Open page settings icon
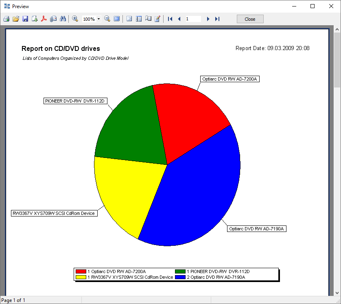Screen dimensions: 341x304 click(148, 19)
